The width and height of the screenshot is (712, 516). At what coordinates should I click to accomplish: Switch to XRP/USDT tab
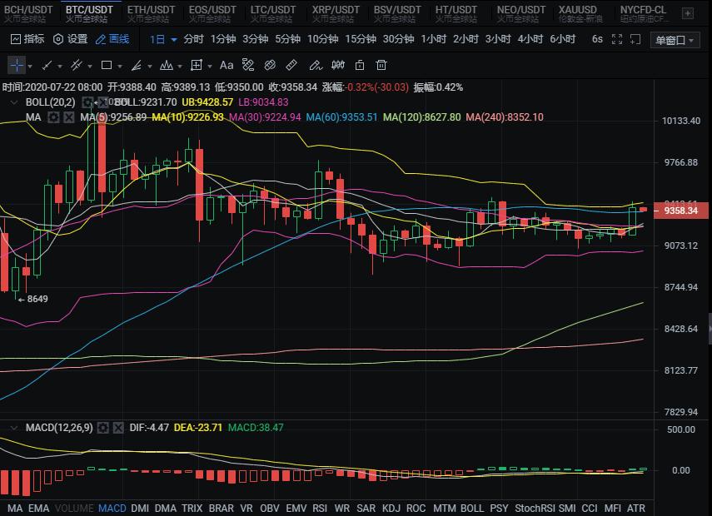[x=336, y=13]
